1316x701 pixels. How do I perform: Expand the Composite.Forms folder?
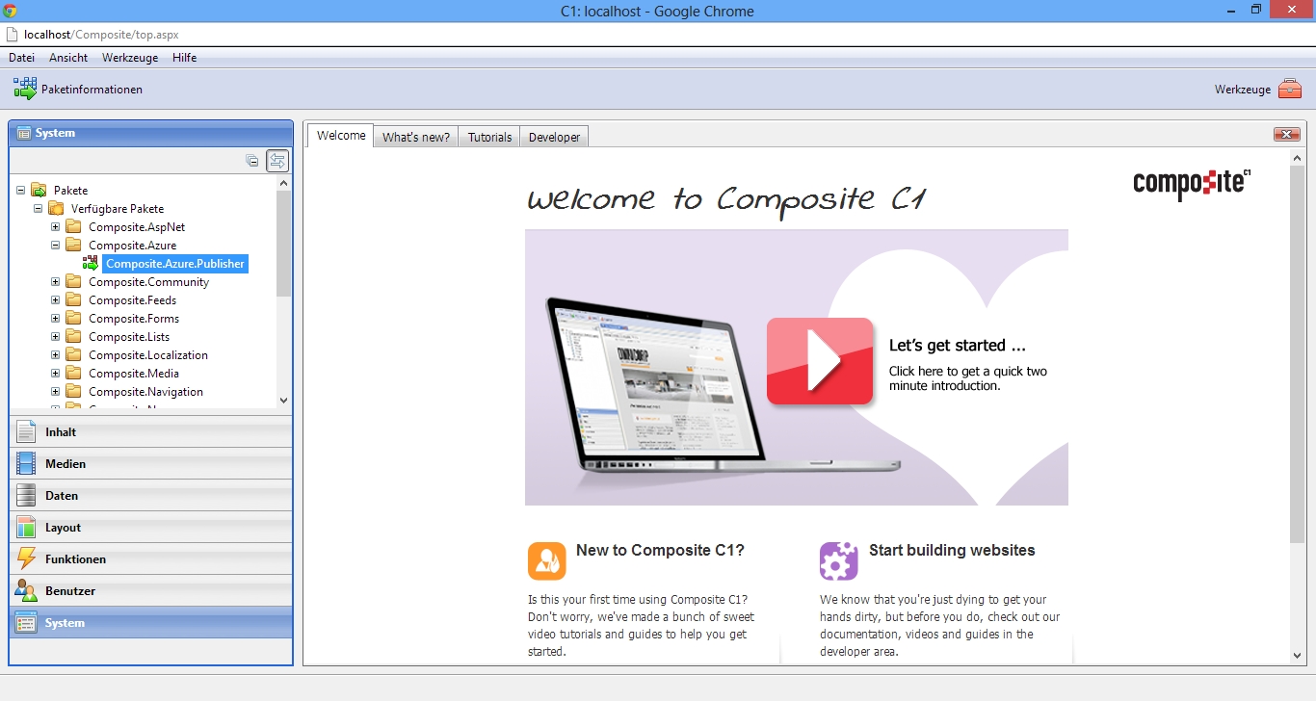click(56, 319)
